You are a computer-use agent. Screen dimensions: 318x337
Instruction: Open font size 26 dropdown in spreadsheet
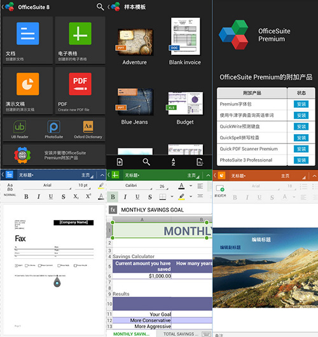[162, 186]
